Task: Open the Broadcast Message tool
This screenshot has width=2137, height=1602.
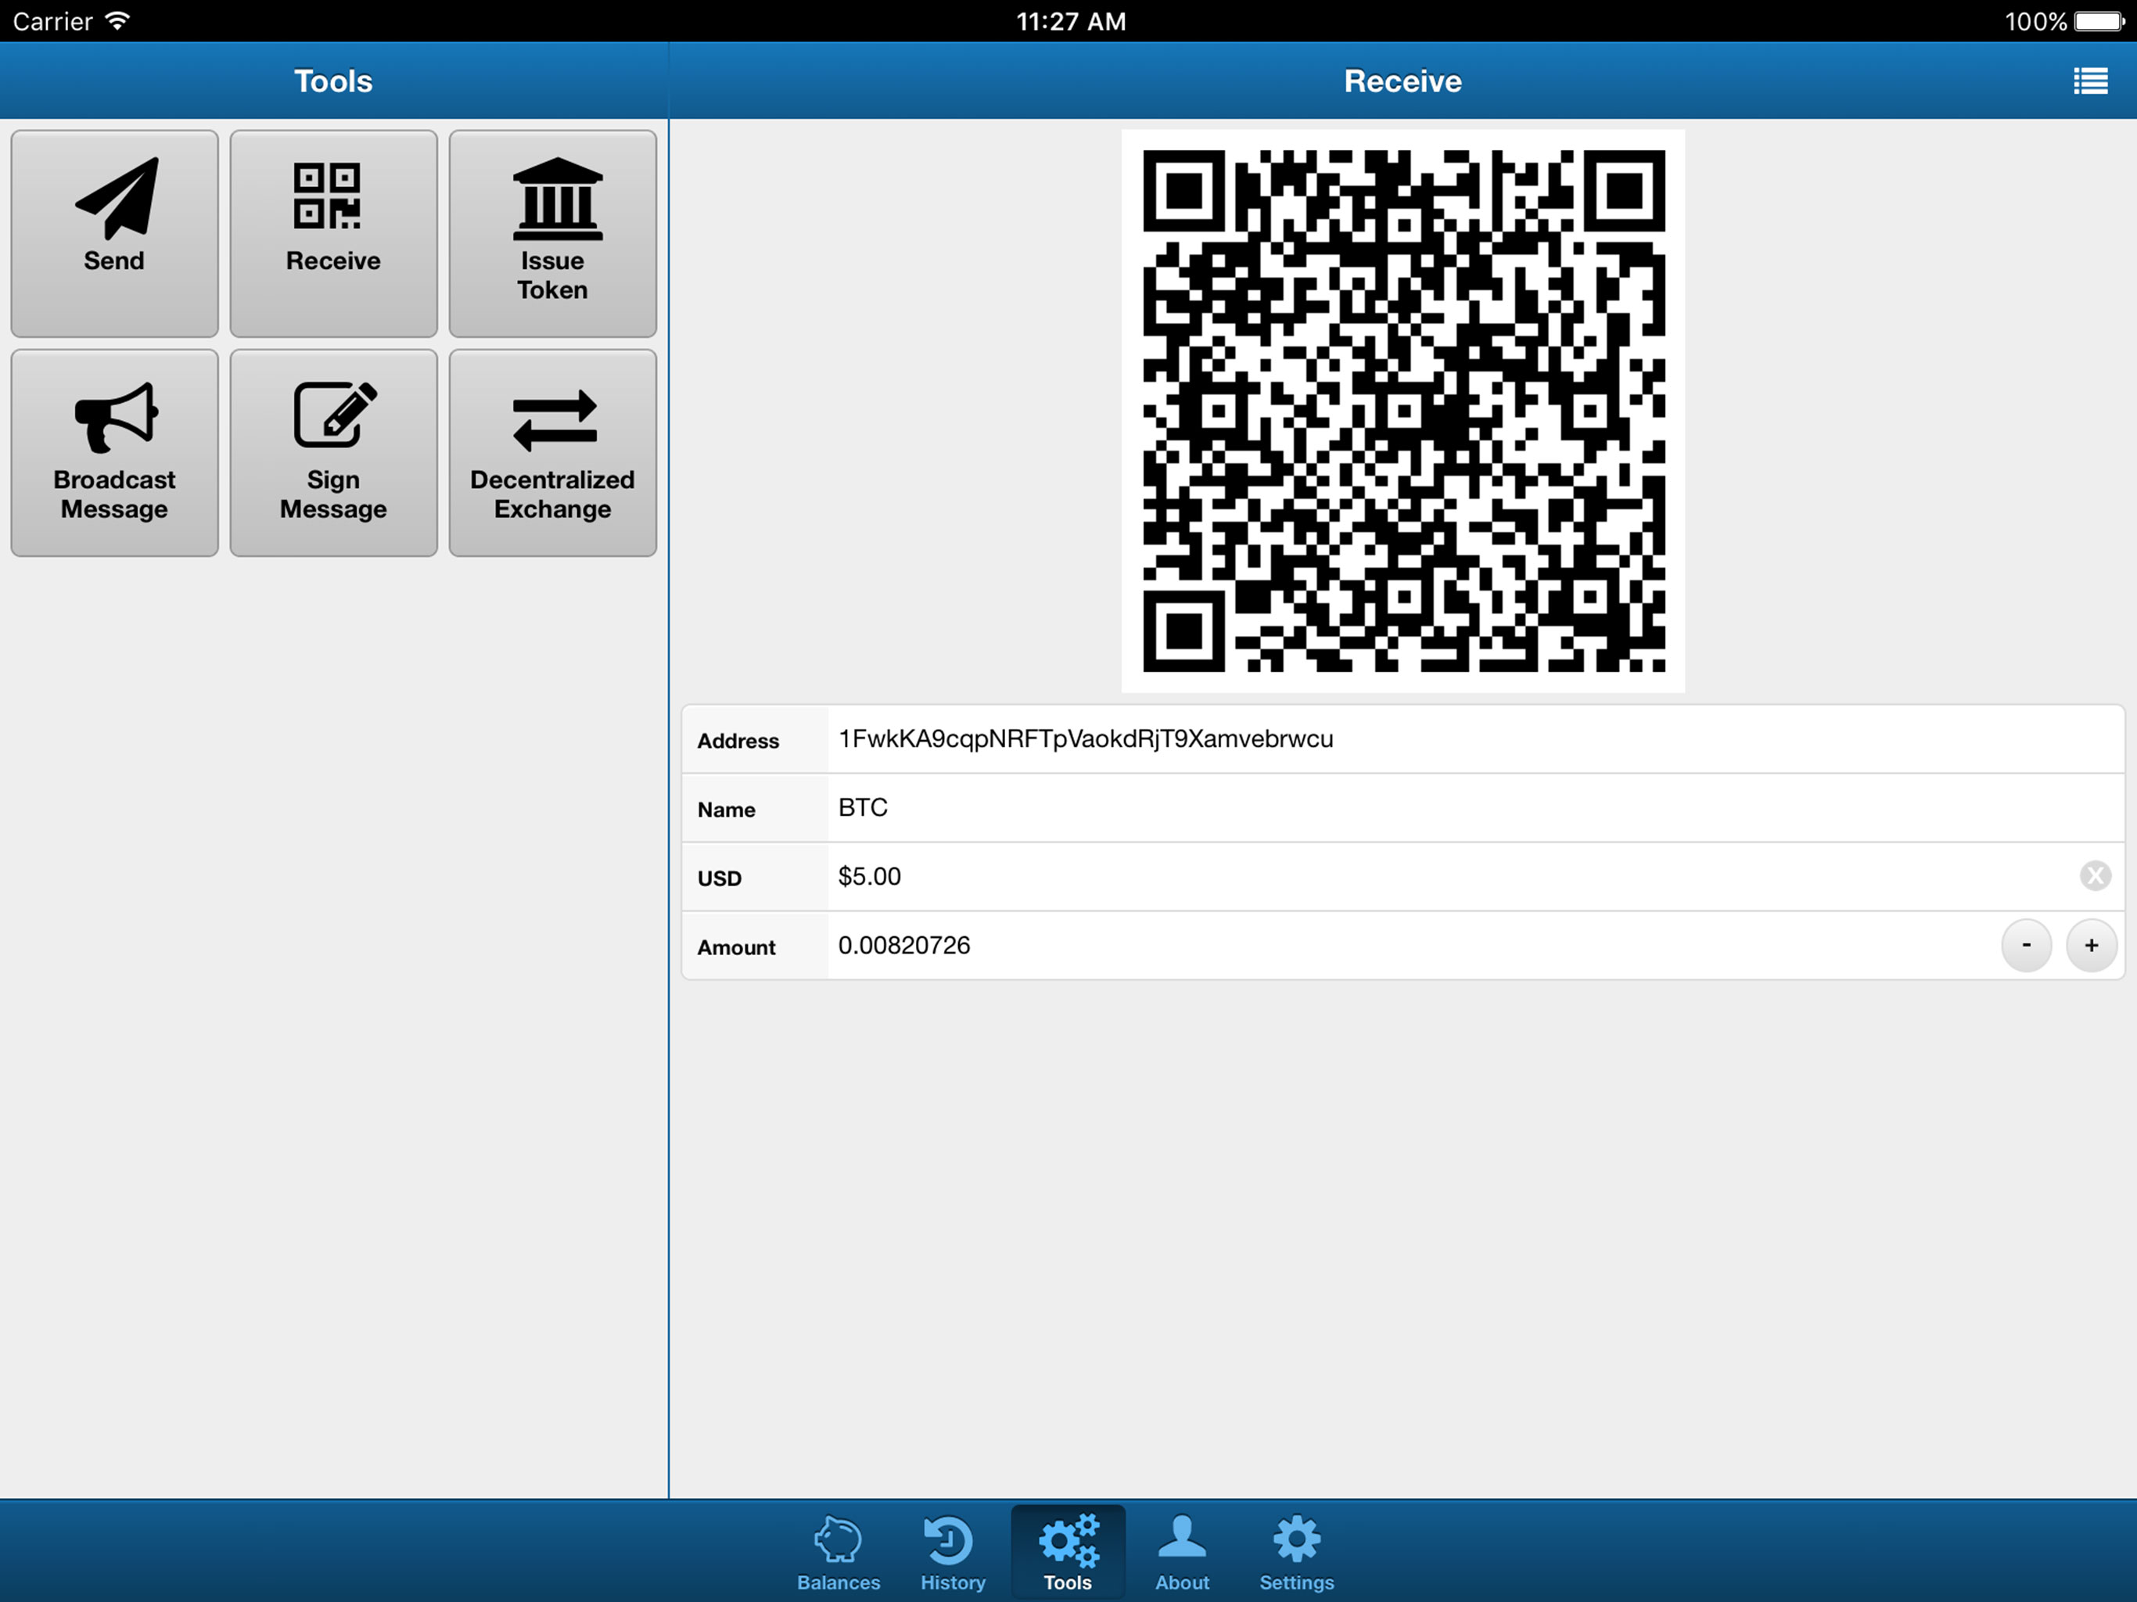Action: click(x=114, y=453)
